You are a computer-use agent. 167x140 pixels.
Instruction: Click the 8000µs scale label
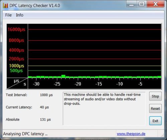click(16, 40)
